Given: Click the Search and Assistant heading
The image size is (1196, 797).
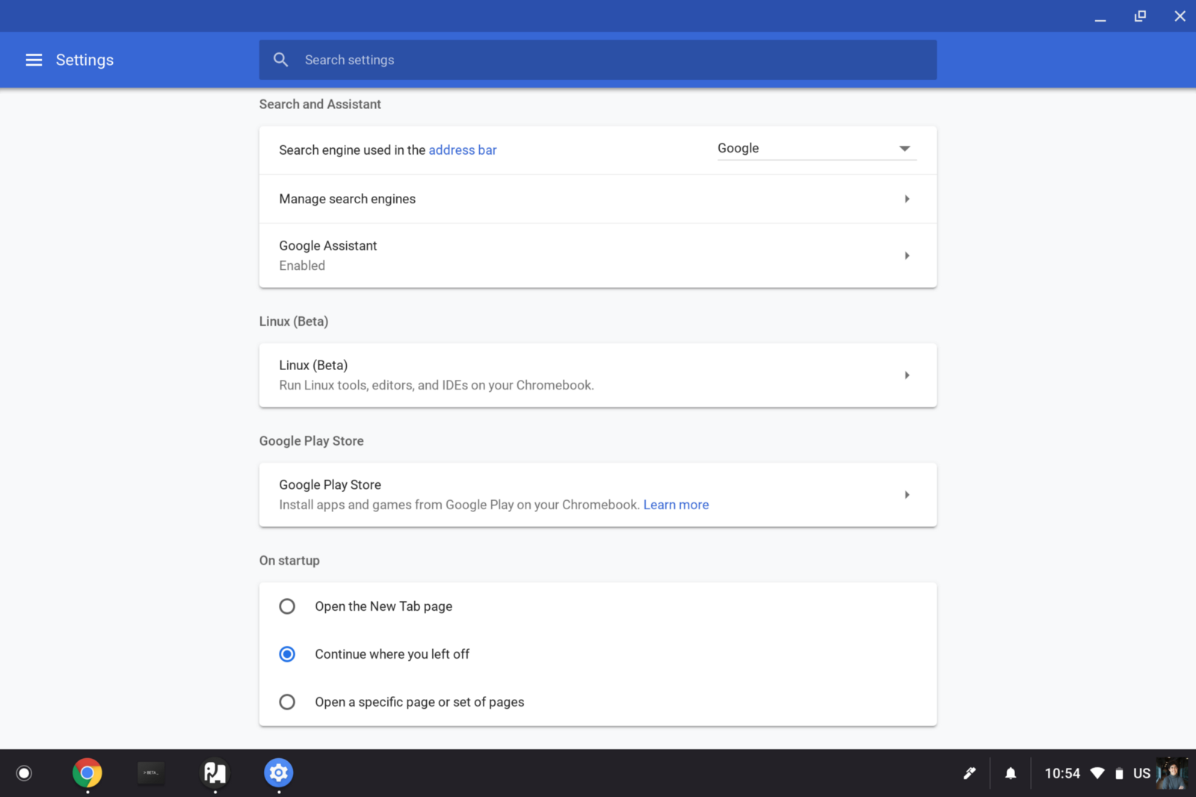Looking at the screenshot, I should (320, 105).
